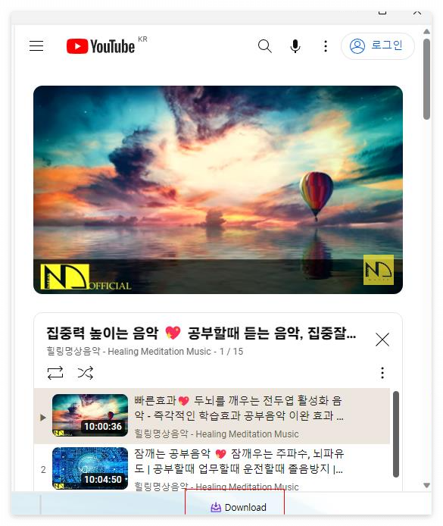Open channel 힐링명상음악 link under playlist title

129,352
